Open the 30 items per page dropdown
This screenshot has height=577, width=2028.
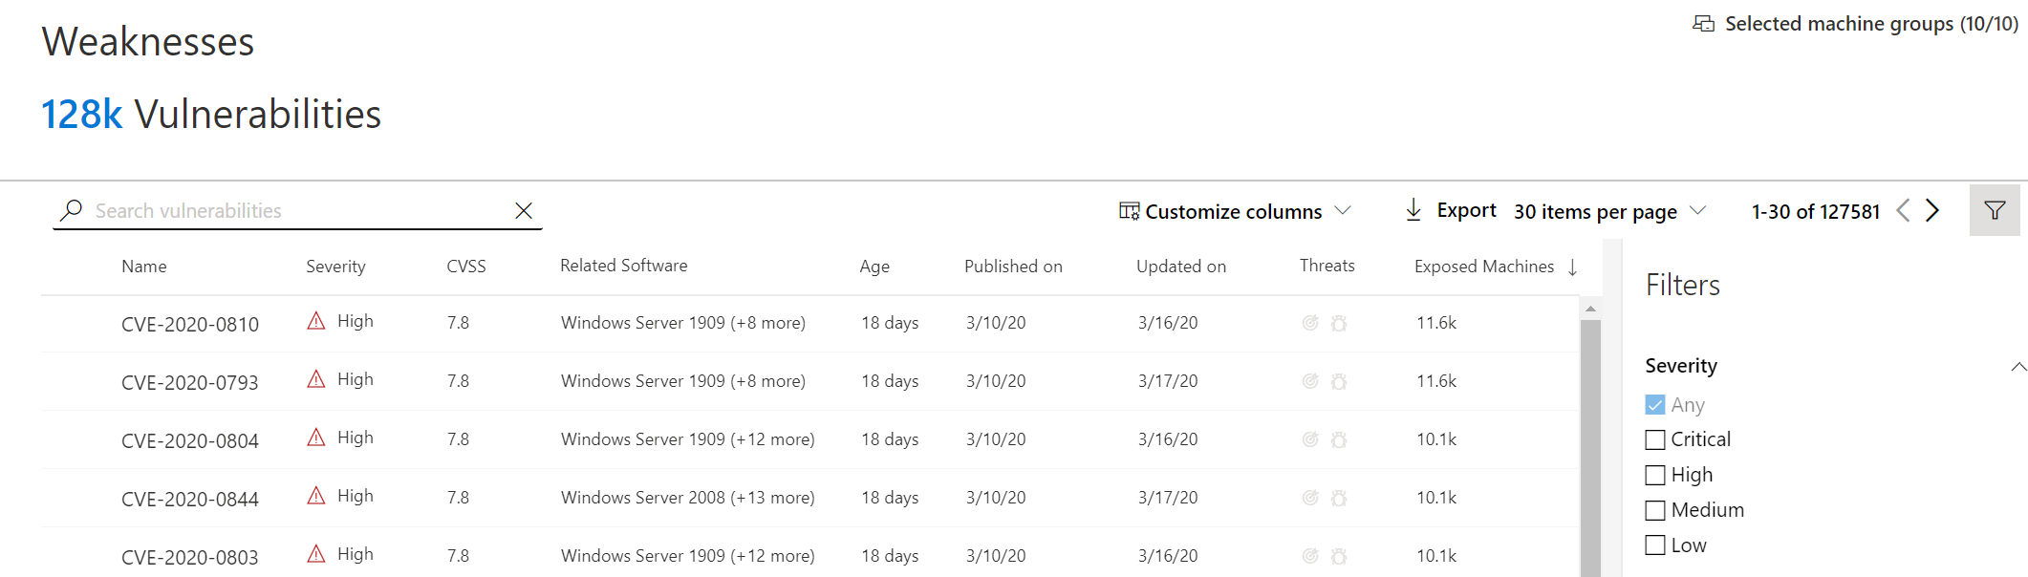pos(1609,211)
